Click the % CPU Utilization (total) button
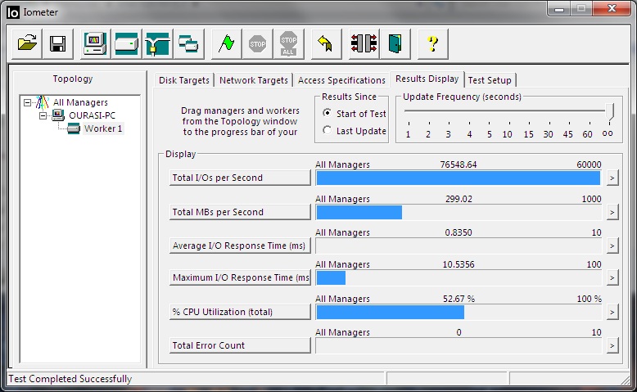This screenshot has width=637, height=392. click(x=240, y=312)
